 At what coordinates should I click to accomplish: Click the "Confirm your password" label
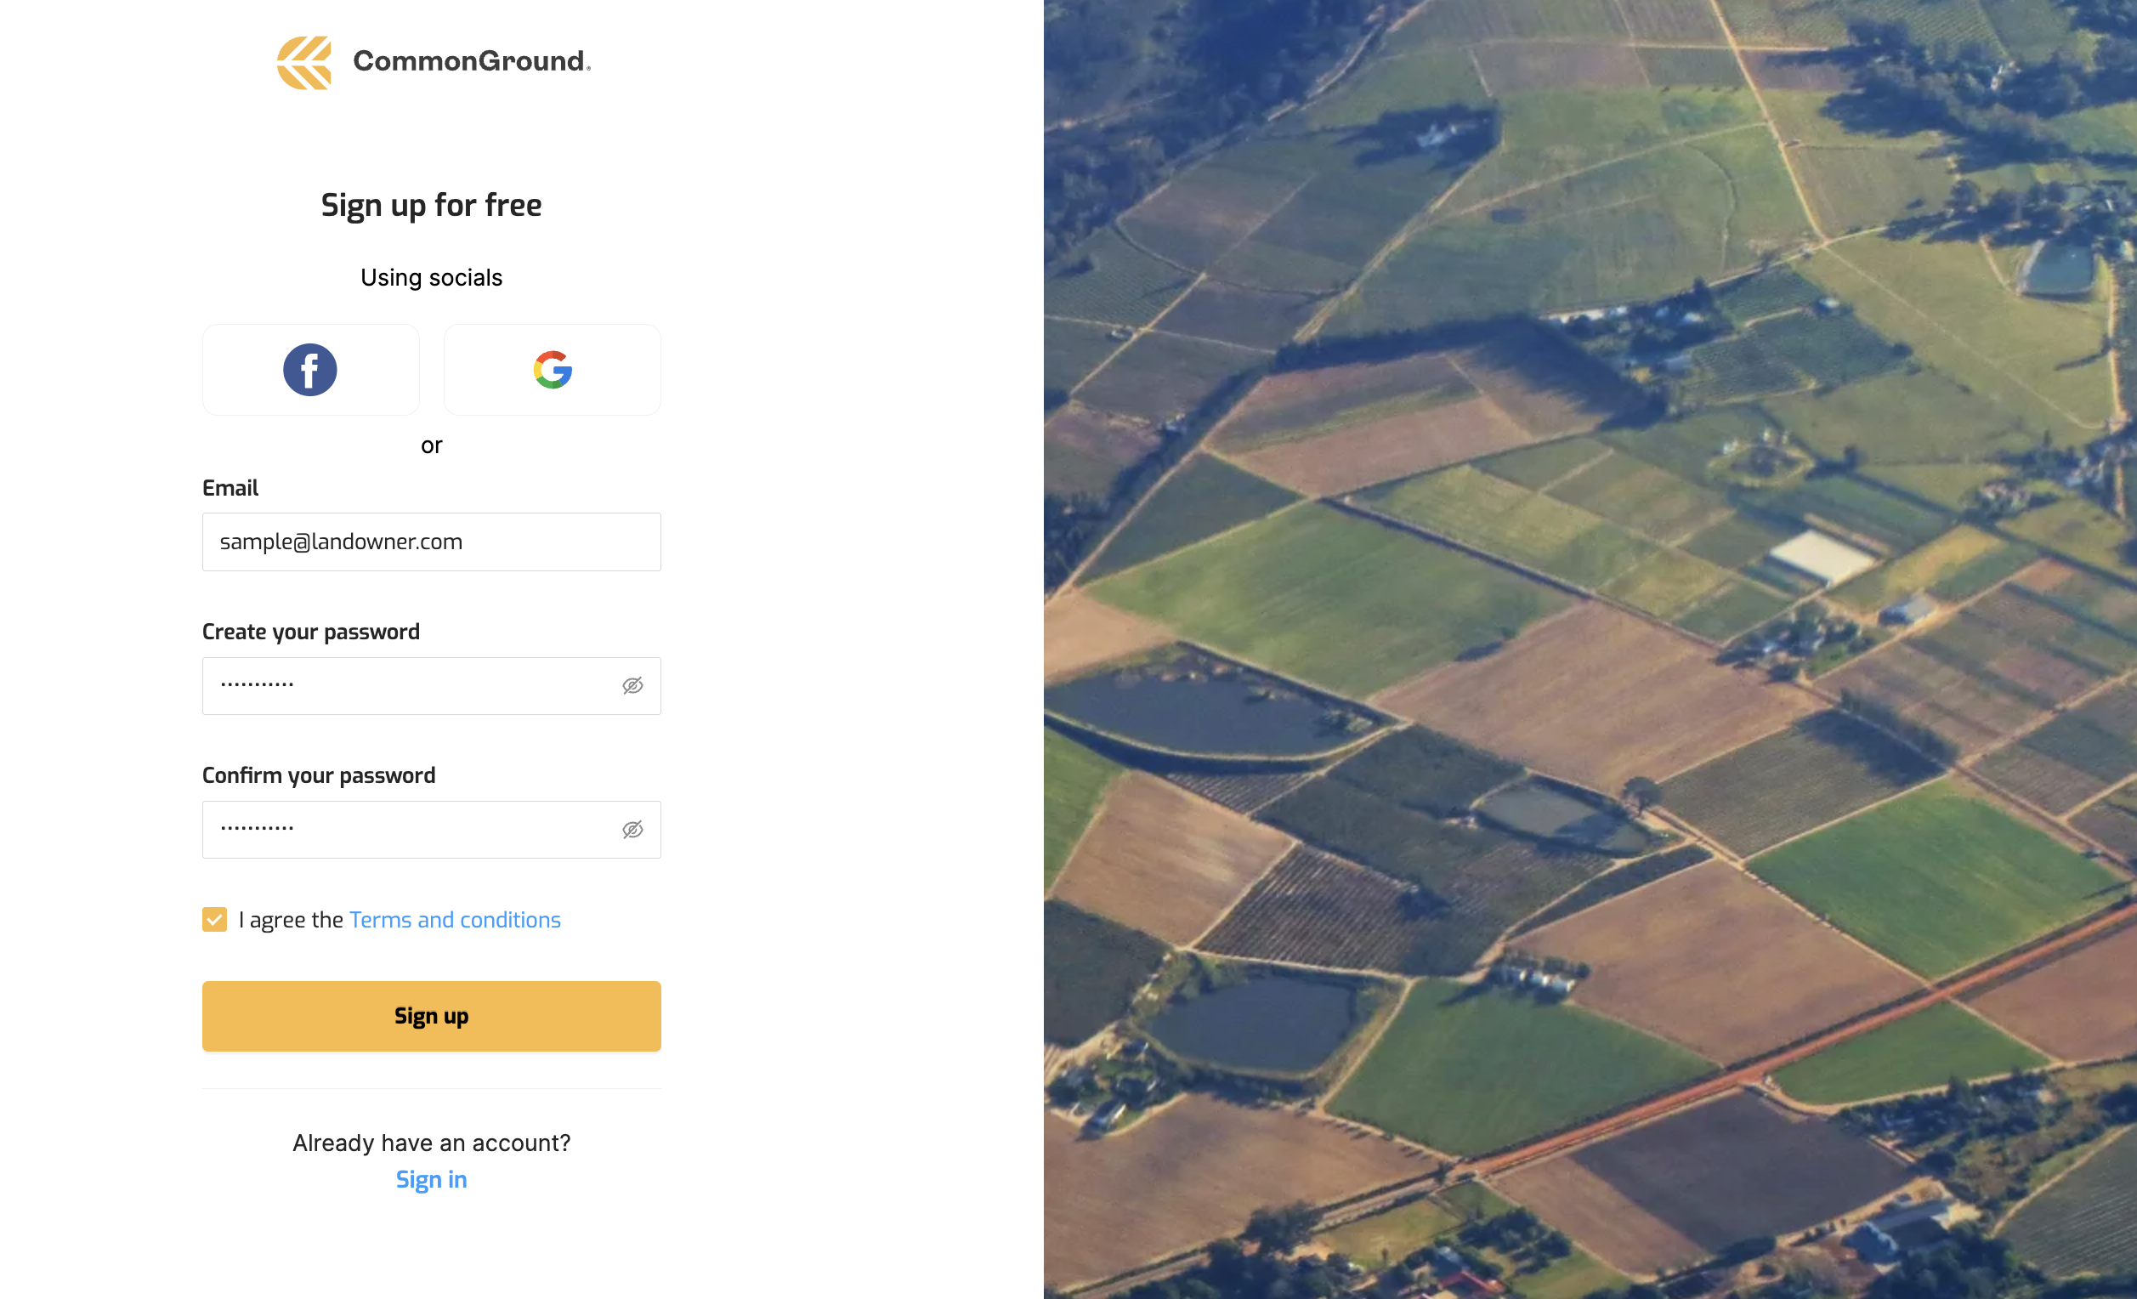318,775
